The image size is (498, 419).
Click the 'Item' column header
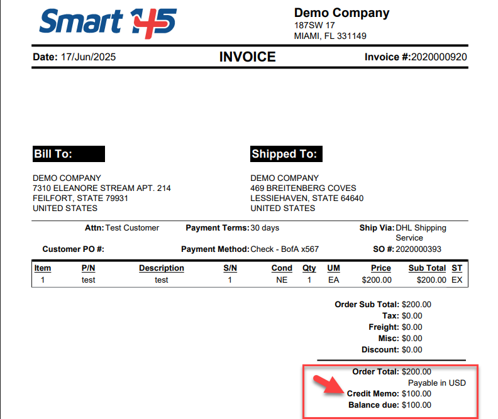(43, 268)
